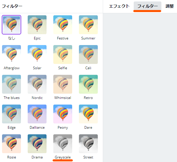
Task: Click the Festive label text
Action: click(x=63, y=38)
